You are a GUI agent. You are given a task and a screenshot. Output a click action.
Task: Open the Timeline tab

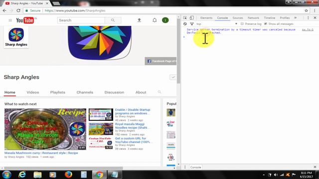pos(269,18)
